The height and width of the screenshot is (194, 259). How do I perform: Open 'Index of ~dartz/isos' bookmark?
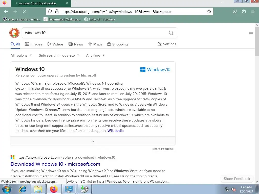point(100,19)
